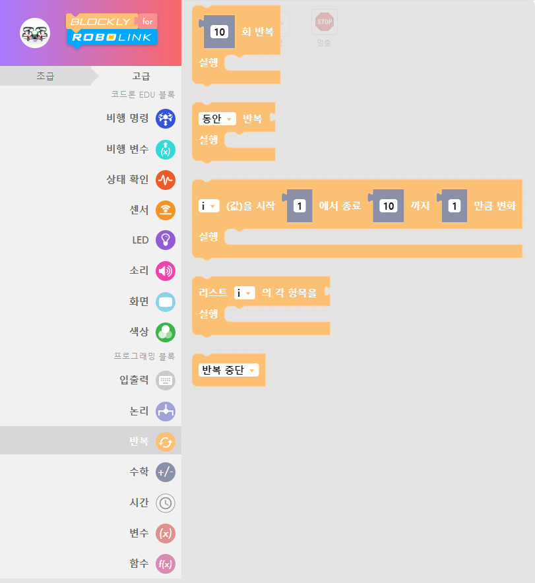The width and height of the screenshot is (535, 583).
Task: Open the 함수 f(x) category
Action: point(165,564)
